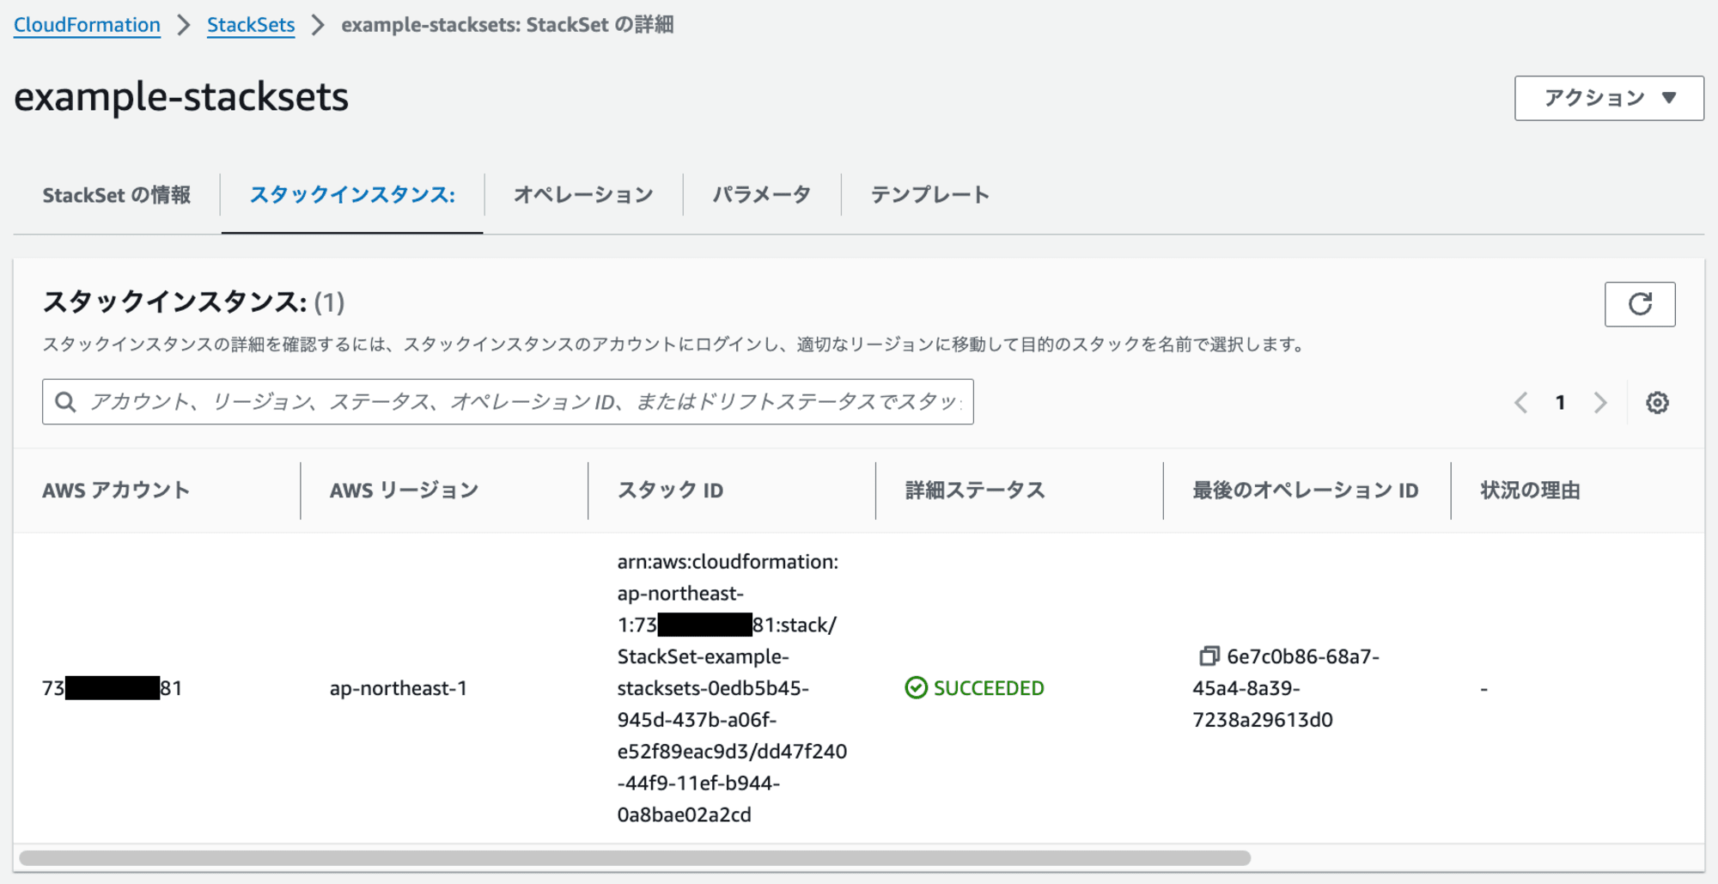Click the スタック ID column header
Viewport: 1718px width, 884px height.
(670, 491)
